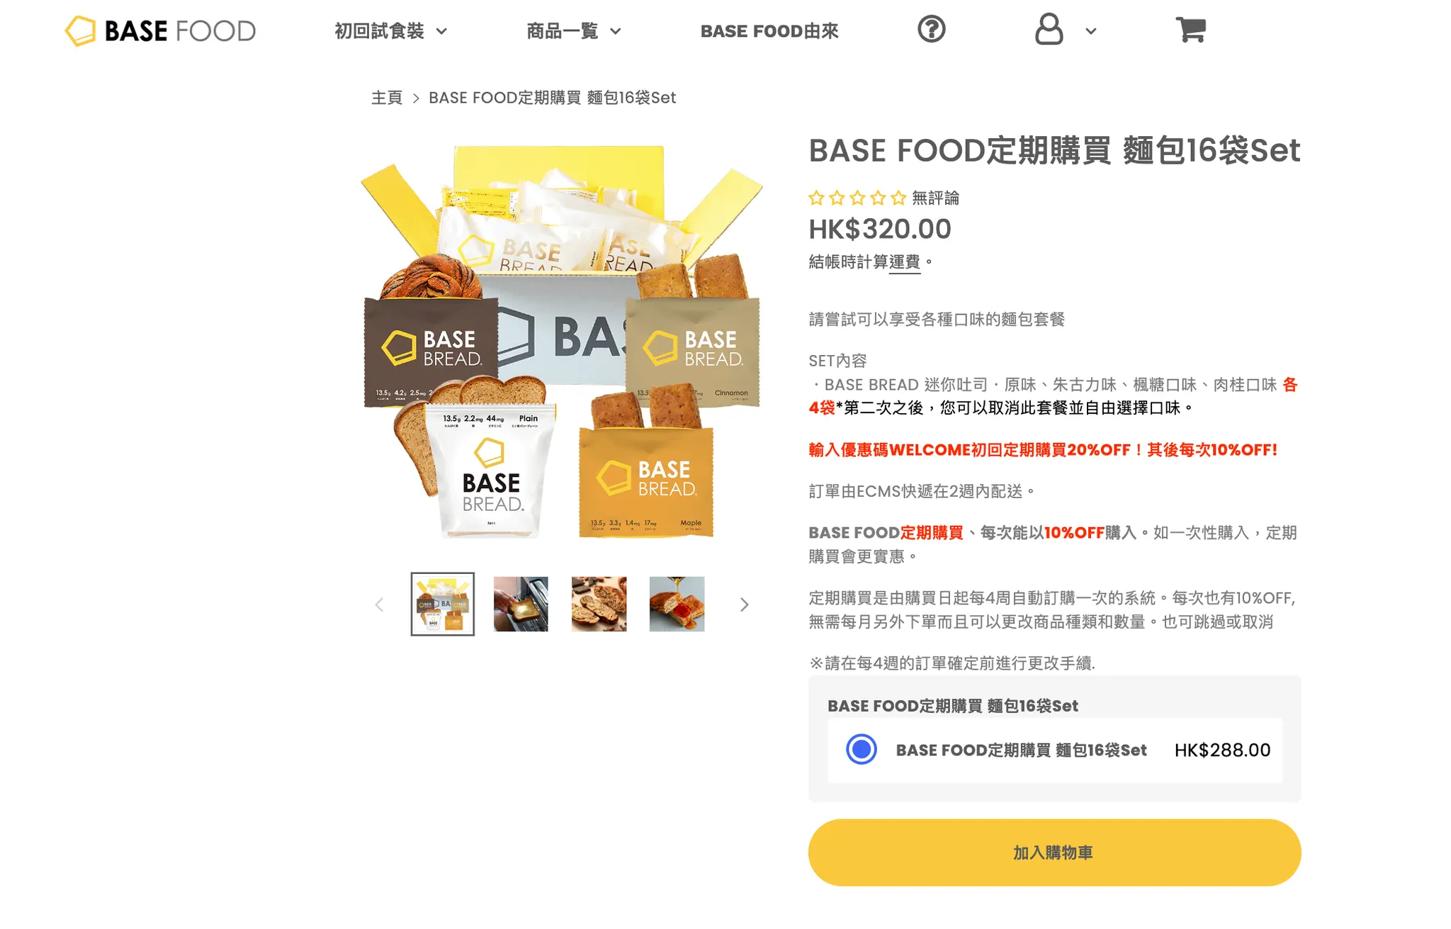Click the first review star

(x=816, y=198)
